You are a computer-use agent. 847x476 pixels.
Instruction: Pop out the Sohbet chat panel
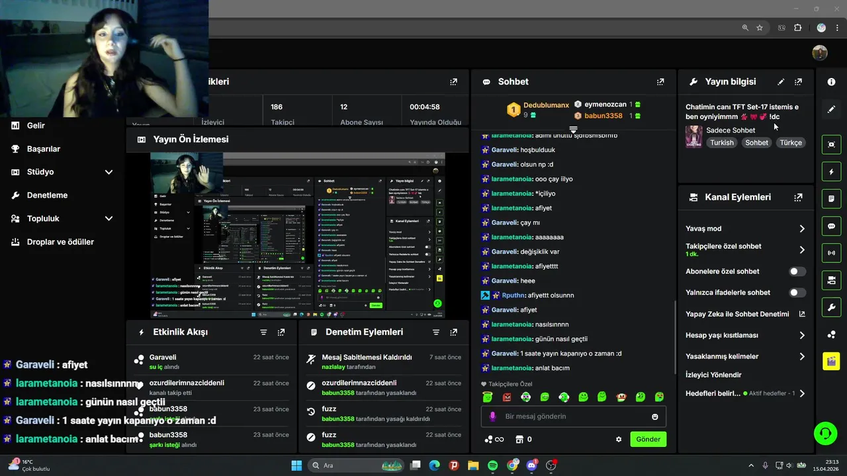click(660, 82)
